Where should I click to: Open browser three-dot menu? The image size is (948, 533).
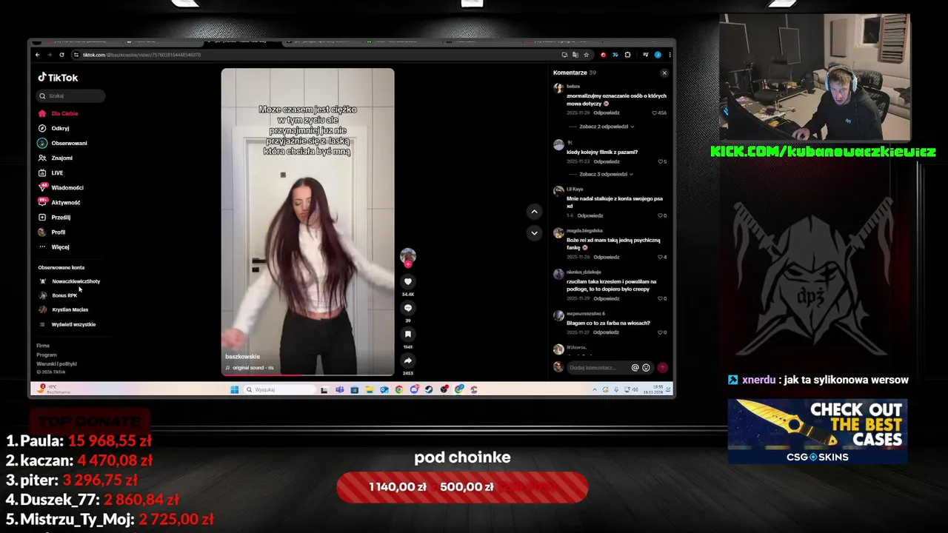point(670,55)
